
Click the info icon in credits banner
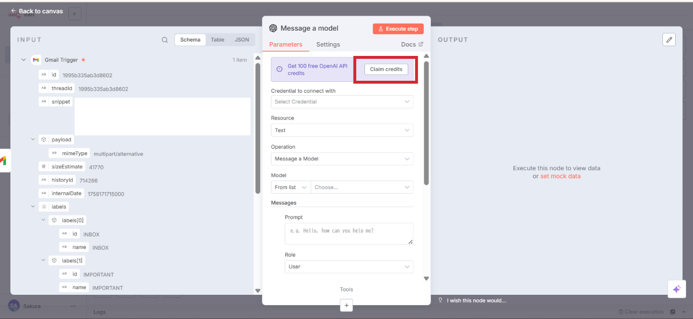(x=280, y=69)
